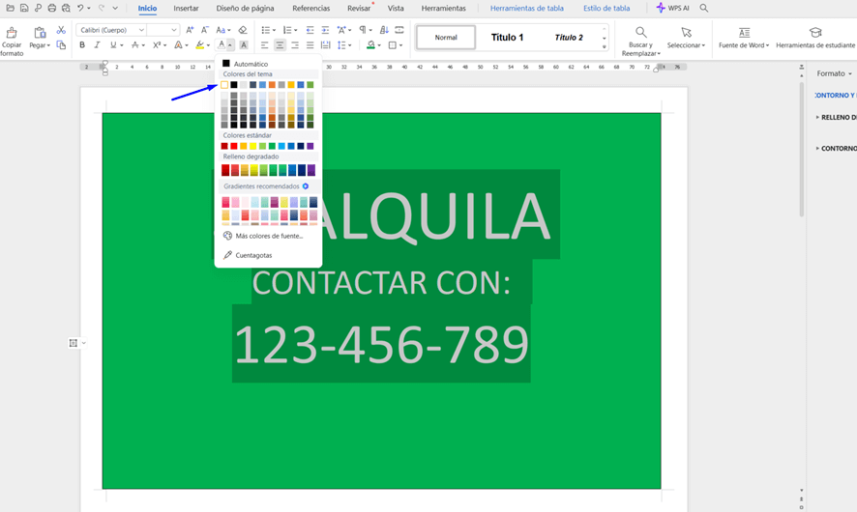Viewport: 857px width, 512px height.
Task: Click the text effects outlined A icon
Action: 178,45
